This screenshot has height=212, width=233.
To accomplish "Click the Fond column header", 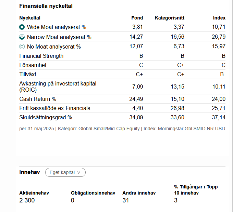I will (137, 18).
